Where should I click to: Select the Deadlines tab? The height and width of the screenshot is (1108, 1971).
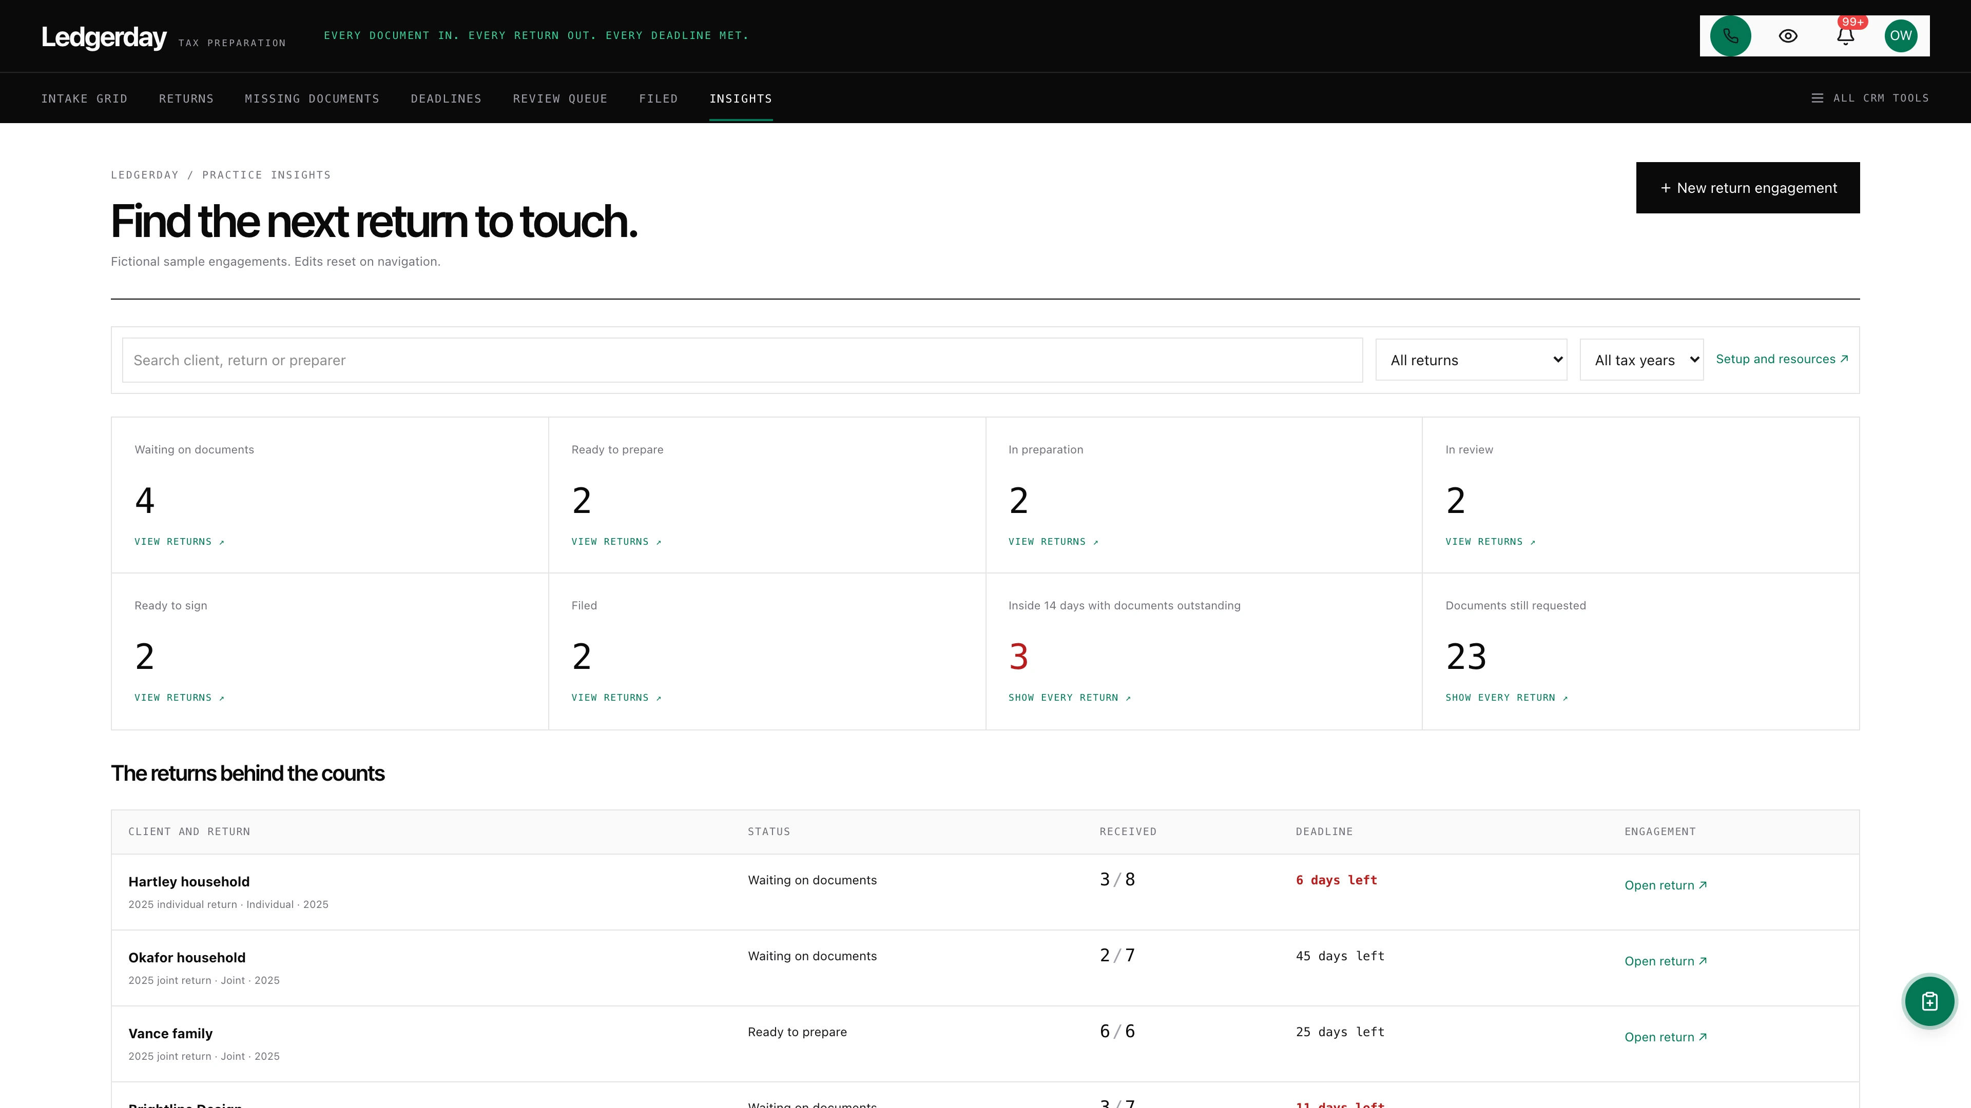click(x=446, y=98)
